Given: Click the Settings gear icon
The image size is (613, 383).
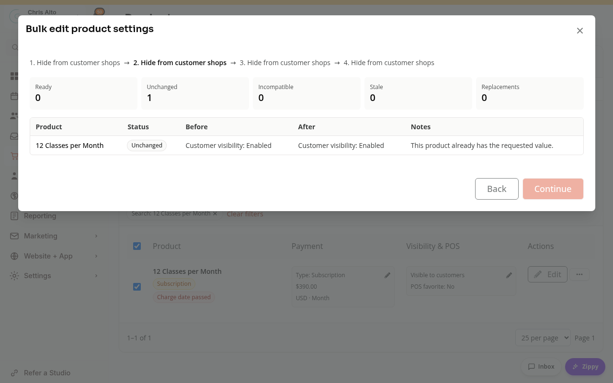Looking at the screenshot, I should (x=14, y=276).
